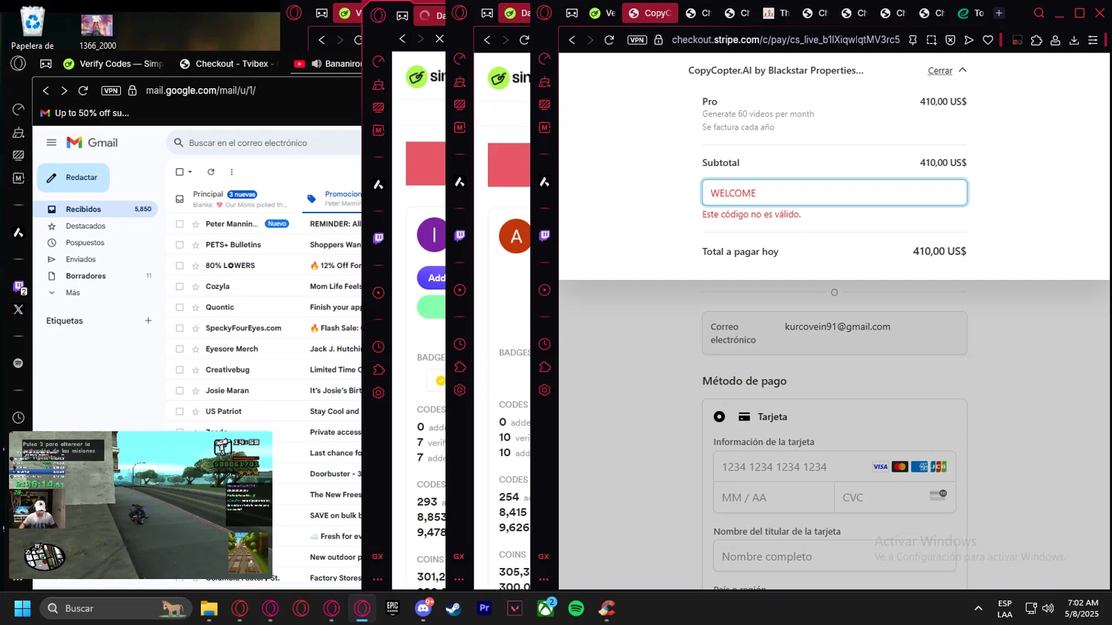Open the Papelera de reciclaje desktop icon
Image resolution: width=1112 pixels, height=625 pixels.
pyautogui.click(x=33, y=28)
